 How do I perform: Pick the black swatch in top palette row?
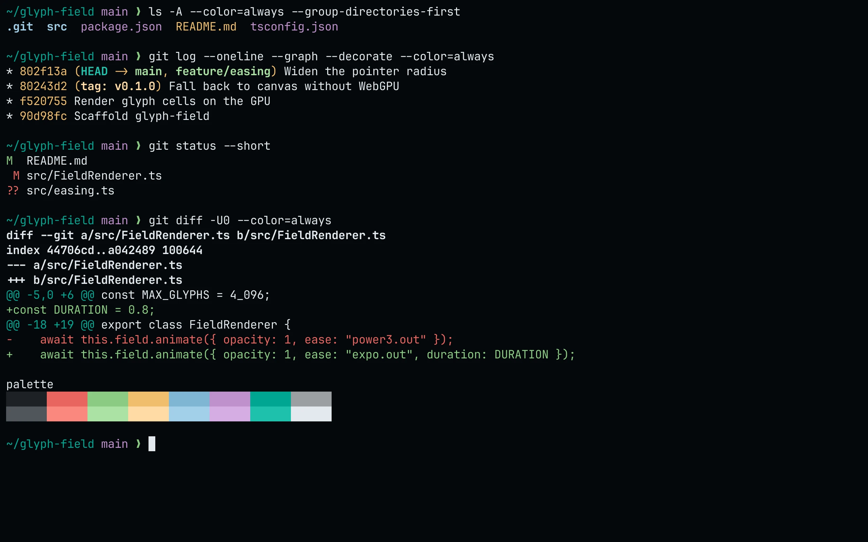coord(26,399)
